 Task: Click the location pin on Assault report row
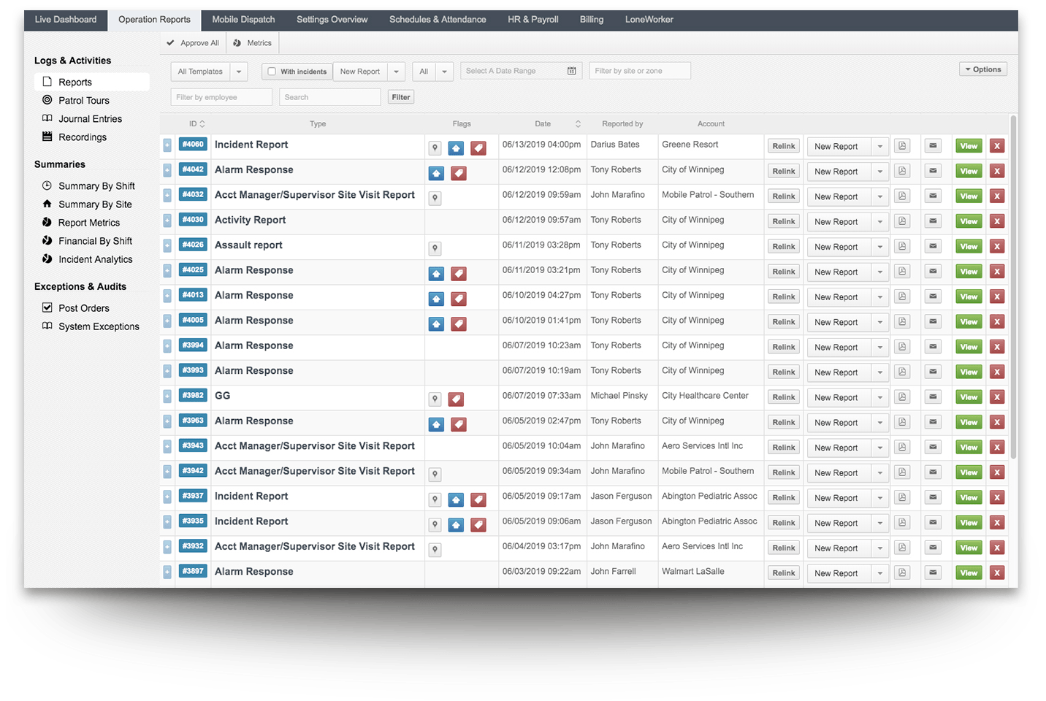[435, 248]
